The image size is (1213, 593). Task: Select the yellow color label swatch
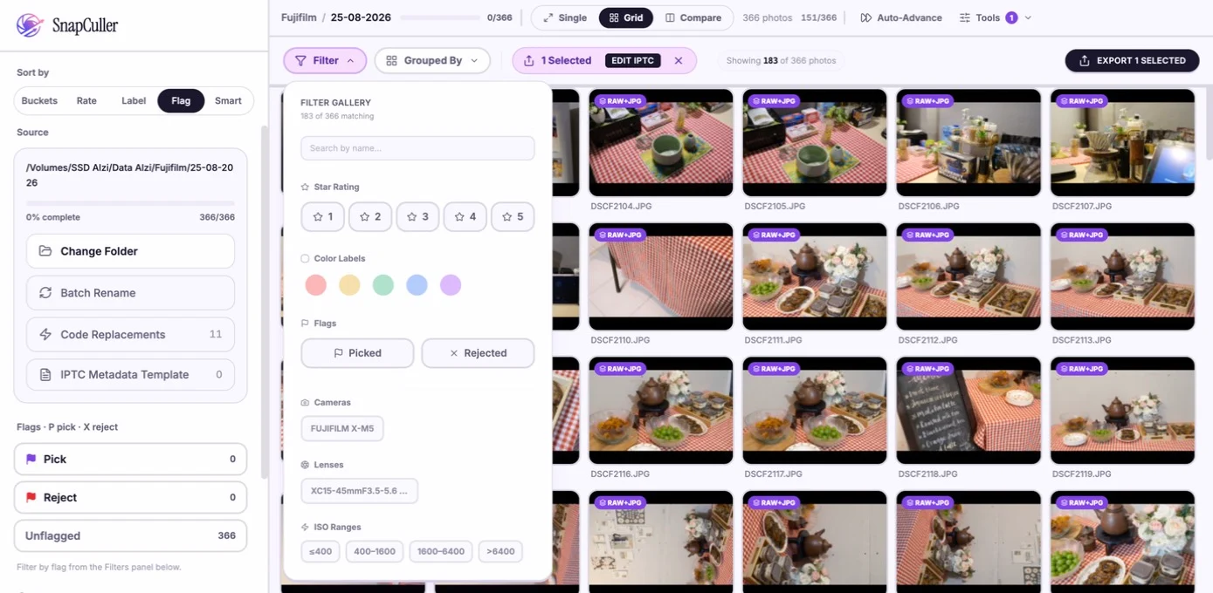point(349,285)
